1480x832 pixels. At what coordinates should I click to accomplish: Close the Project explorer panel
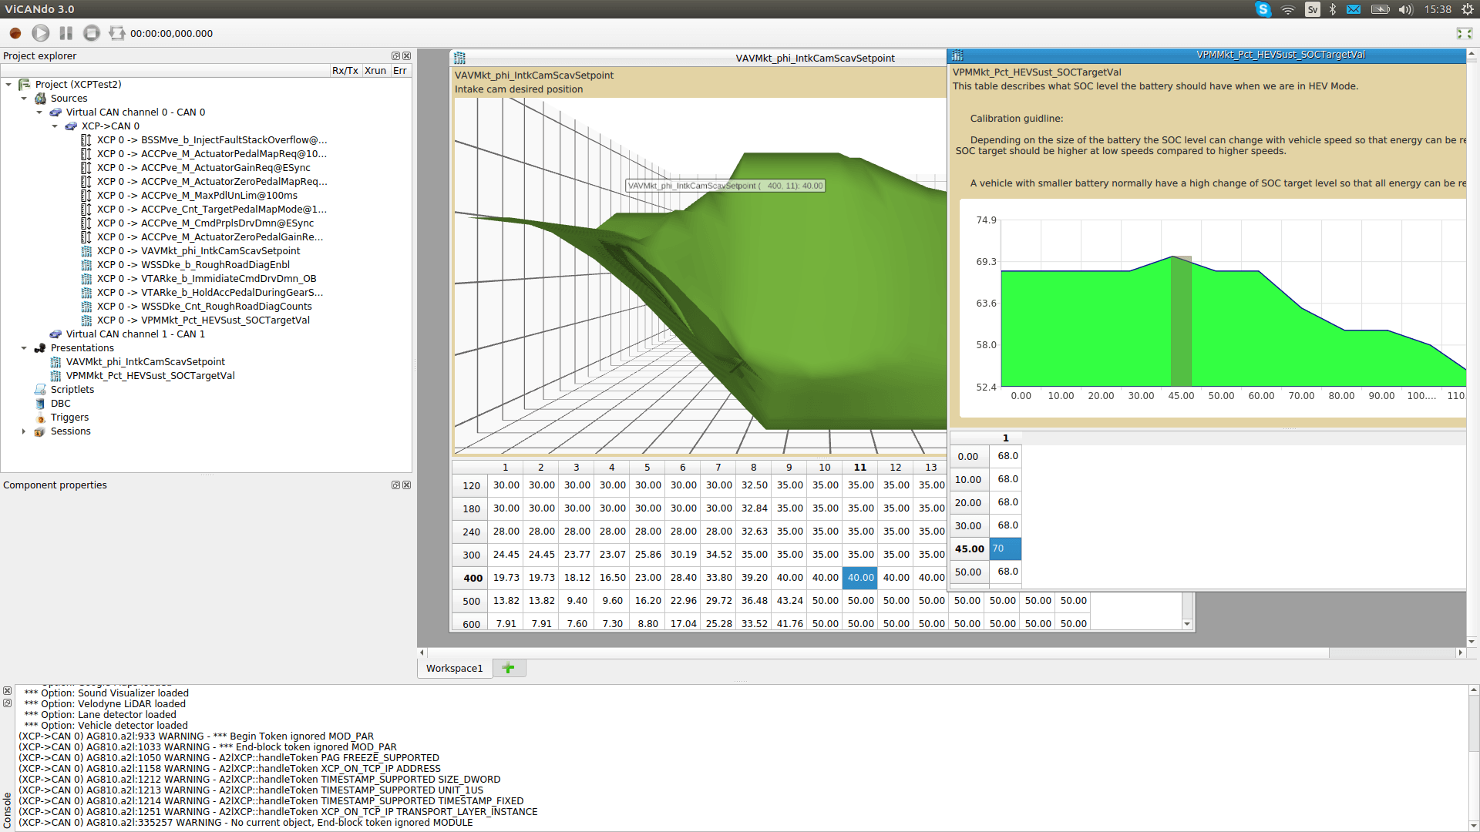pyautogui.click(x=407, y=55)
